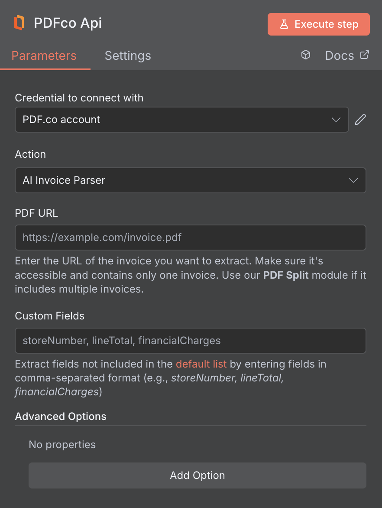Click the chevron on the Action selector
Viewport: 382px width, 508px height.
(353, 180)
